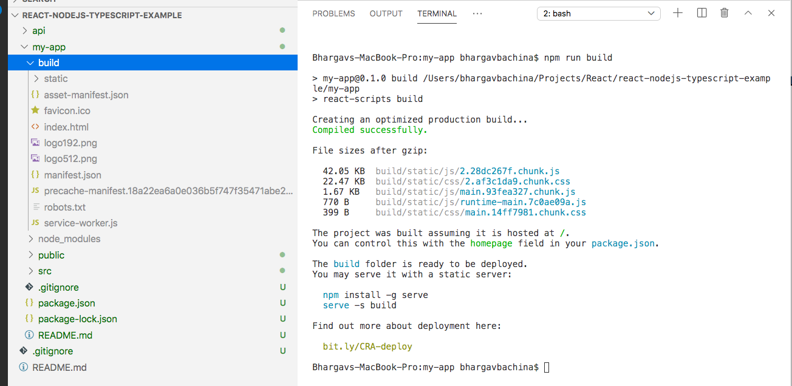The height and width of the screenshot is (386, 792).
Task: Click the 'serve -s build' line
Action: (x=360, y=305)
